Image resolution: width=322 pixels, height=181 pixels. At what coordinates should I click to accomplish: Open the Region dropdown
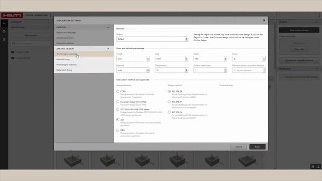pyautogui.click(x=152, y=39)
